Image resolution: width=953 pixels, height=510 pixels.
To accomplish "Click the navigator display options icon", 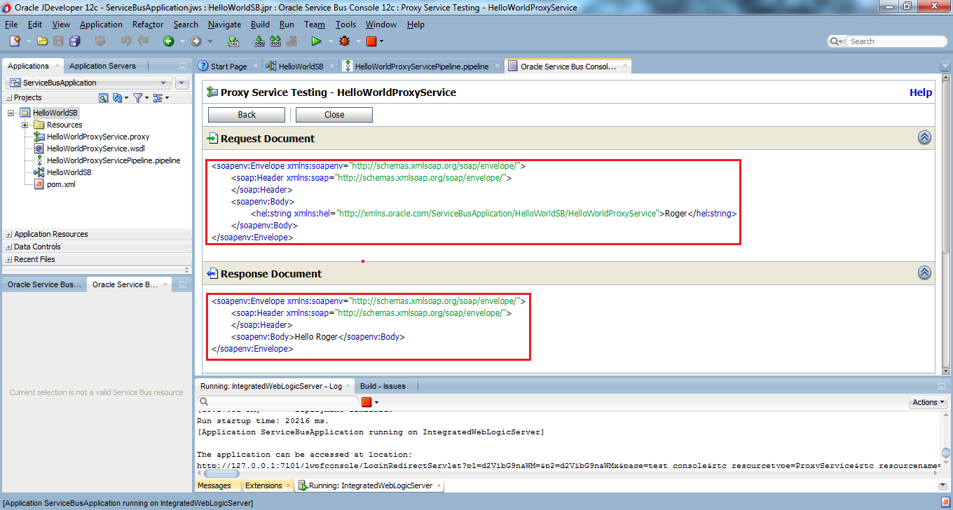I will [x=158, y=98].
